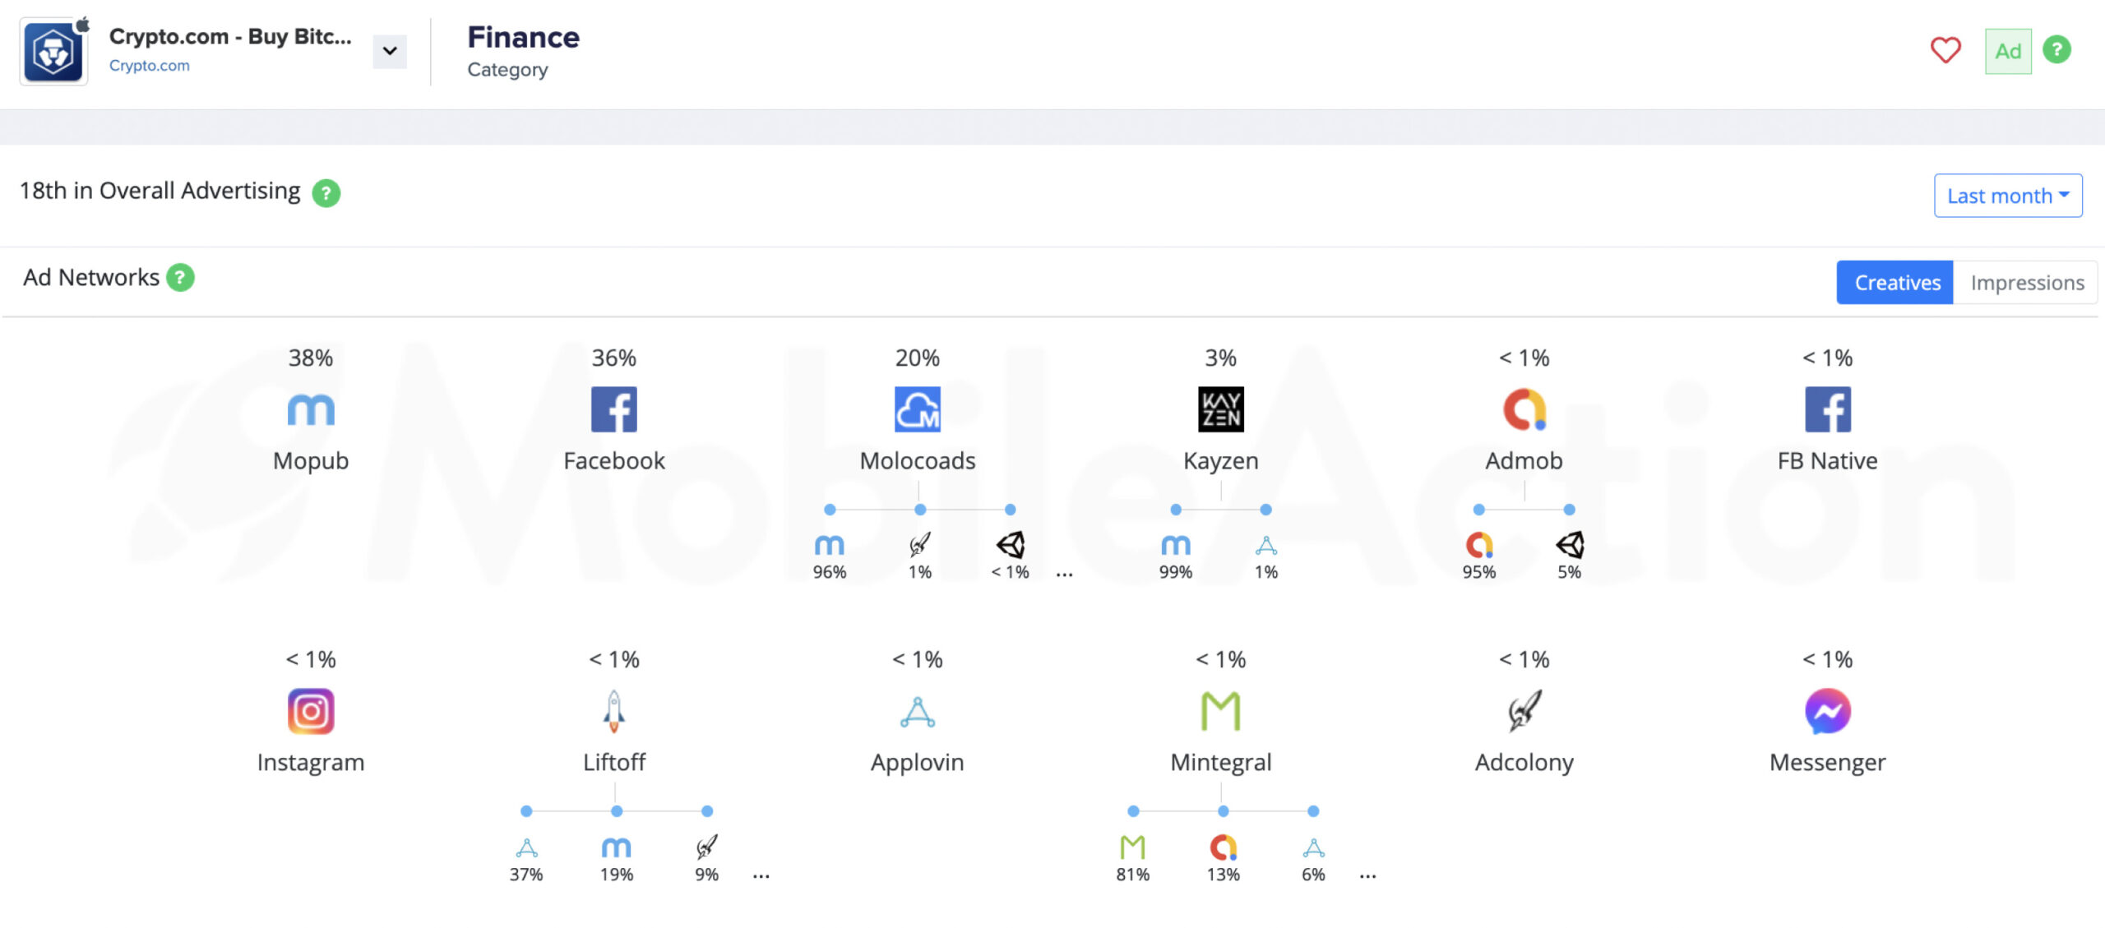The image size is (2105, 928).
Task: Expand more sources under Molocoads
Action: (x=1065, y=575)
